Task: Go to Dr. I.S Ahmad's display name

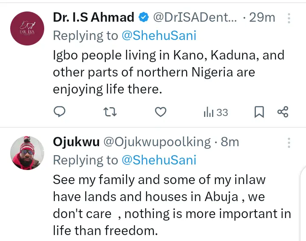Action: [x=93, y=17]
